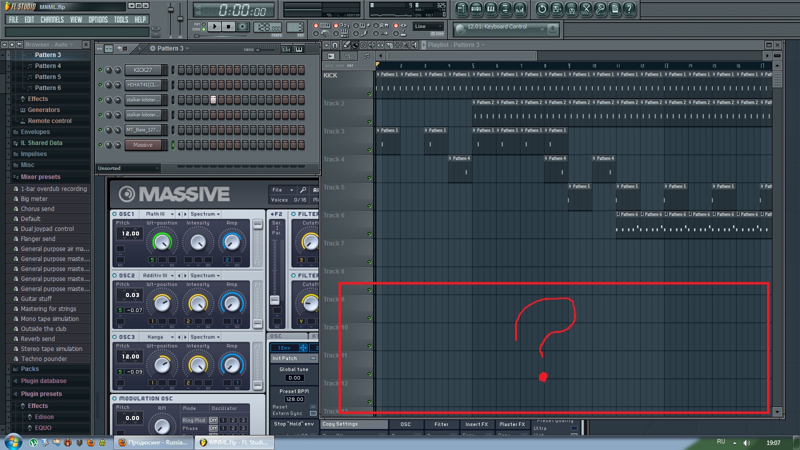The image size is (800, 450).
Task: Select SONG mode radio button
Action: [203, 29]
